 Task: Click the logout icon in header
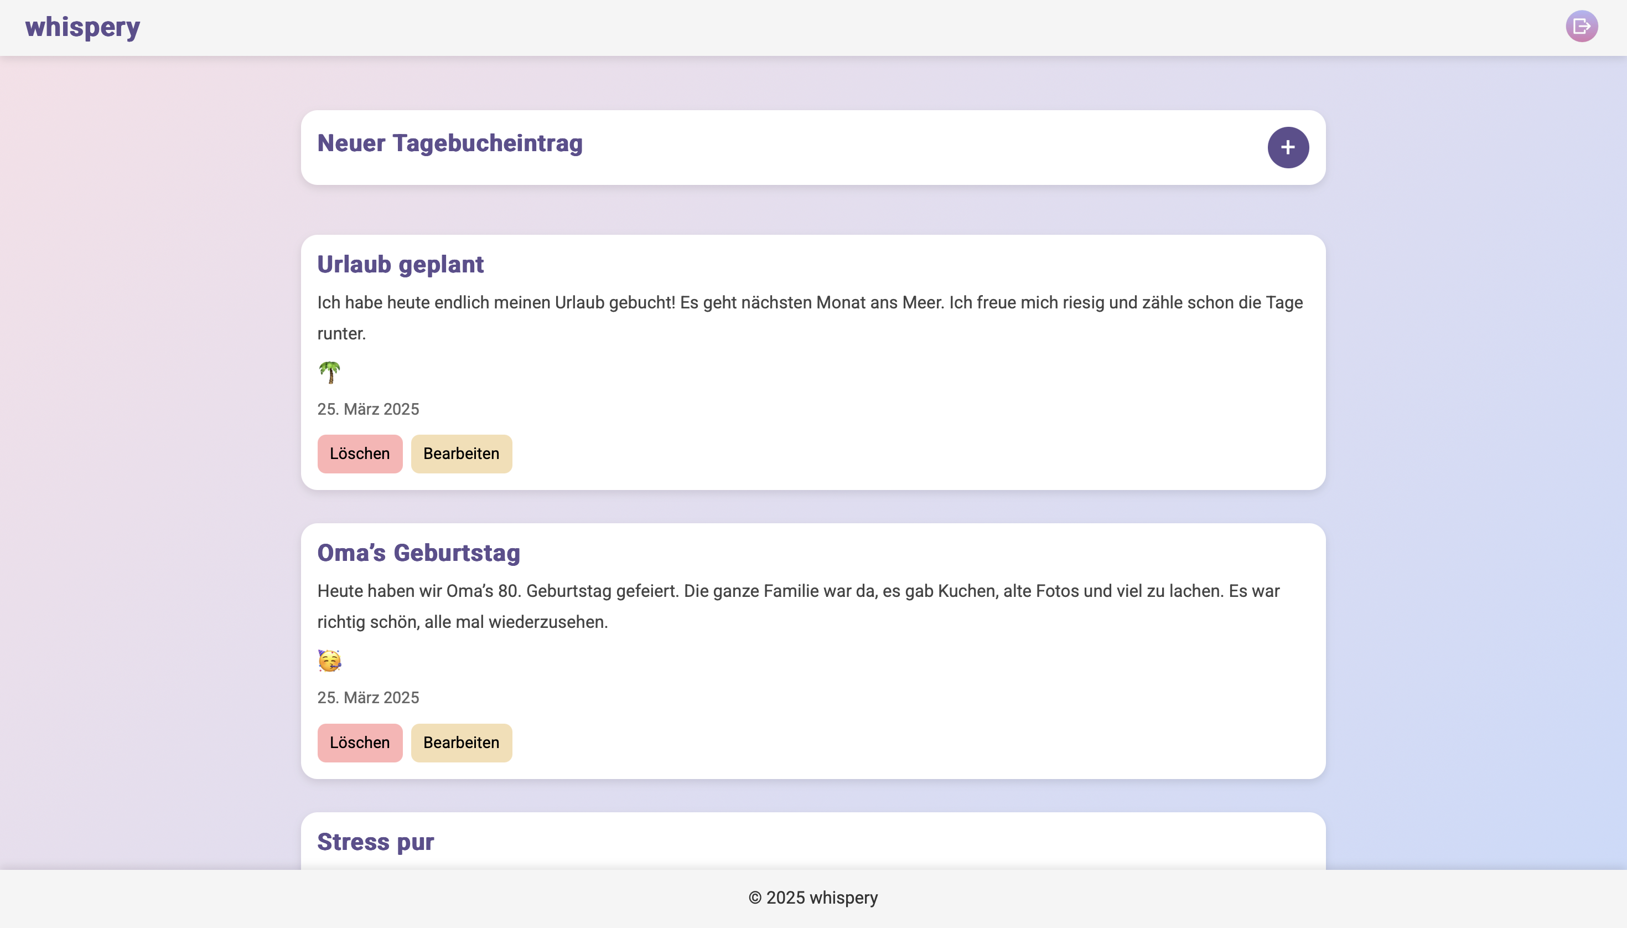(x=1581, y=27)
